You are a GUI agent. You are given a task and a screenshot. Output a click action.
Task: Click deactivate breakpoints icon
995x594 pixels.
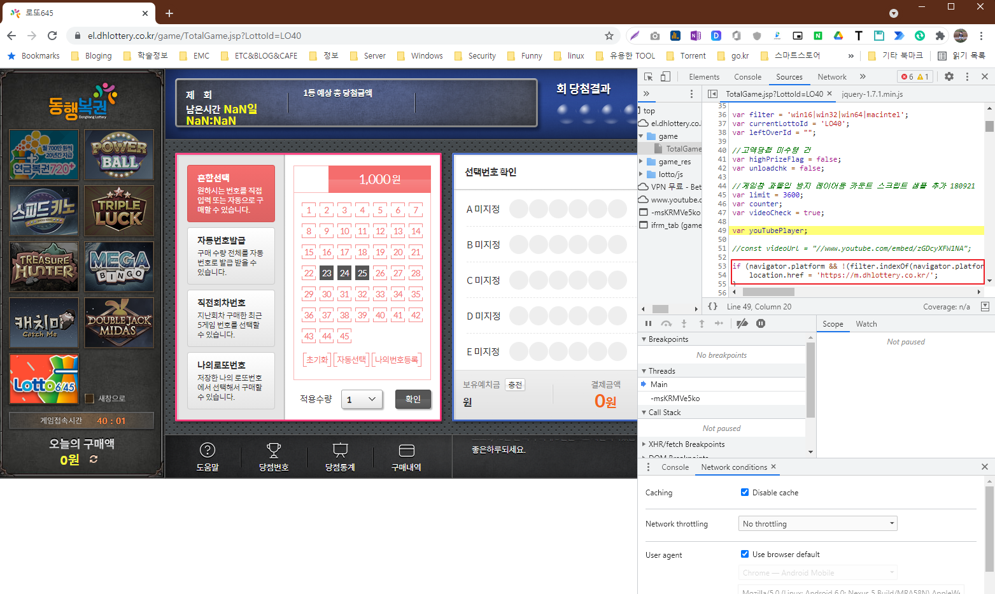coord(742,323)
